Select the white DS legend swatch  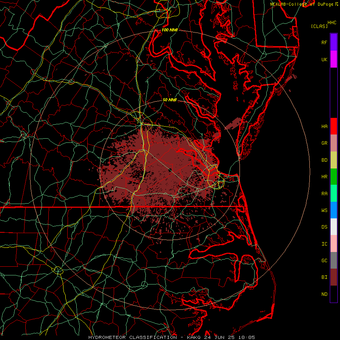(x=334, y=227)
